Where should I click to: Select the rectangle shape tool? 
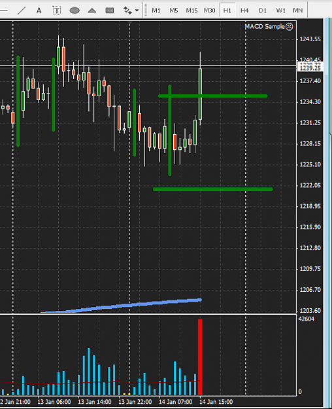tap(110, 10)
